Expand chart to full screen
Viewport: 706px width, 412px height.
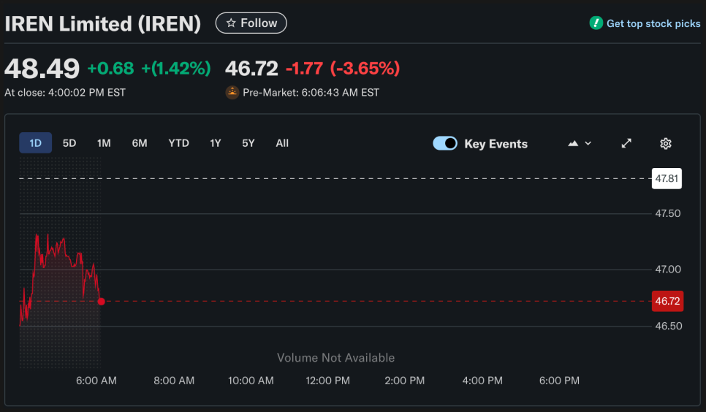coord(626,143)
